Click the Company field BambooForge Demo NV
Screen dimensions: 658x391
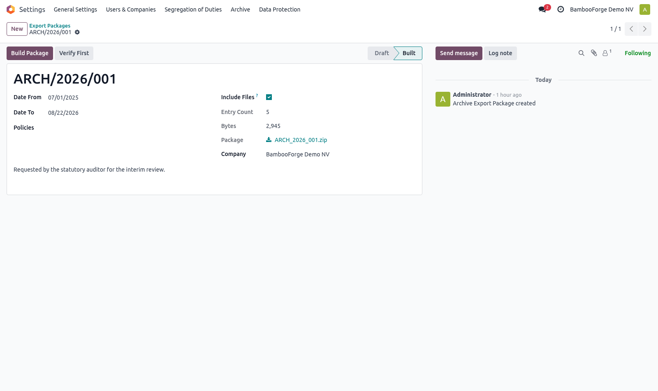(298, 154)
